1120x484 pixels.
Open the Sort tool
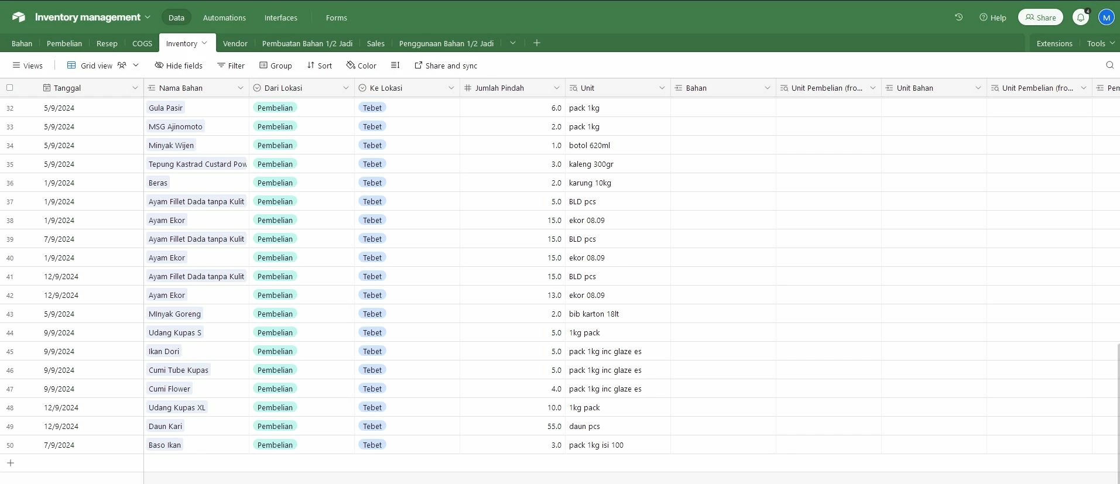320,66
